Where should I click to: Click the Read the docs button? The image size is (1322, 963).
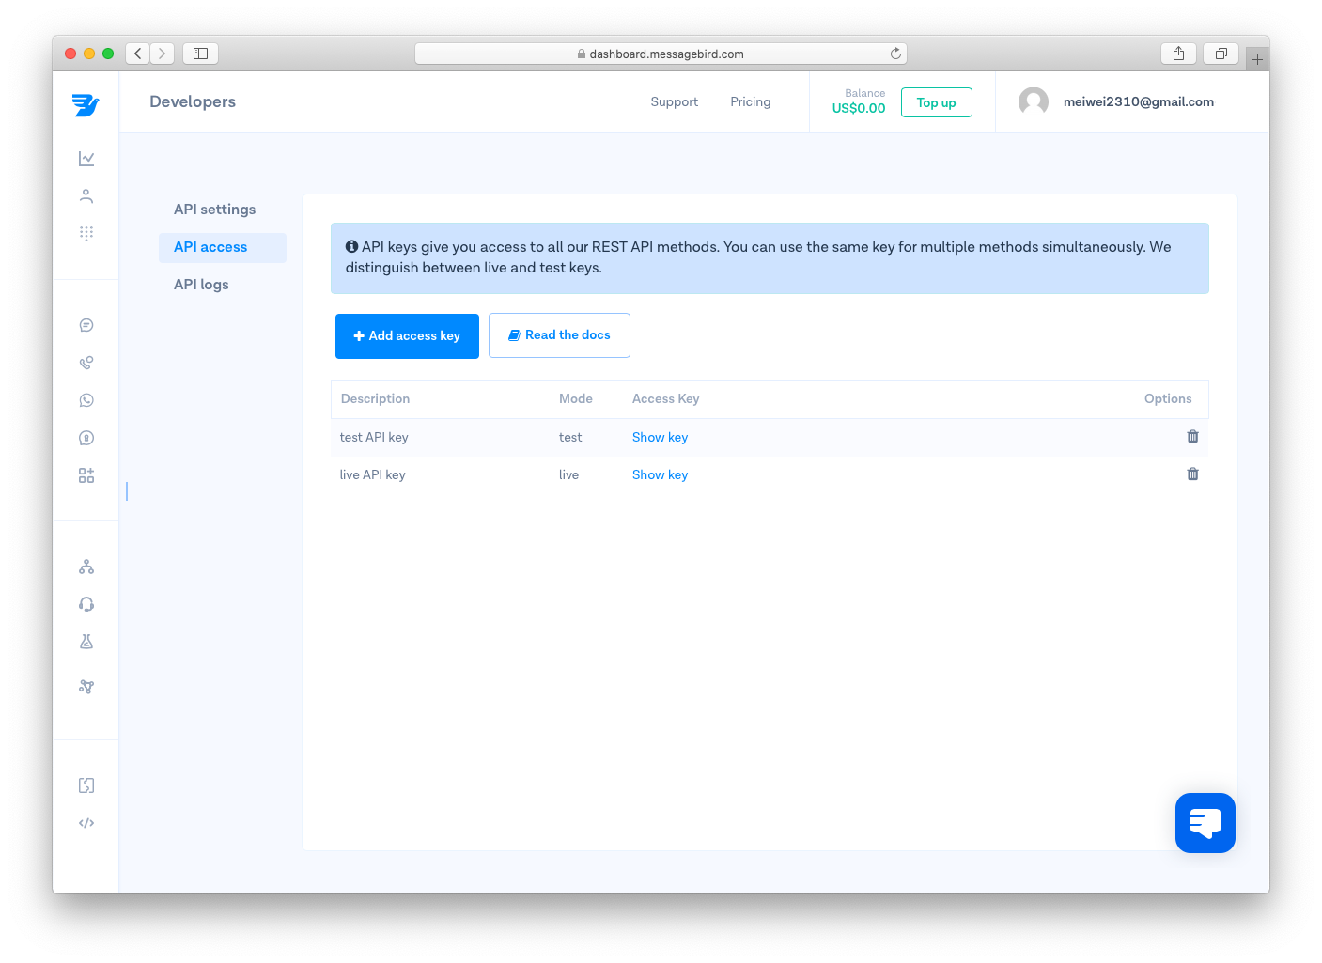pyautogui.click(x=559, y=335)
